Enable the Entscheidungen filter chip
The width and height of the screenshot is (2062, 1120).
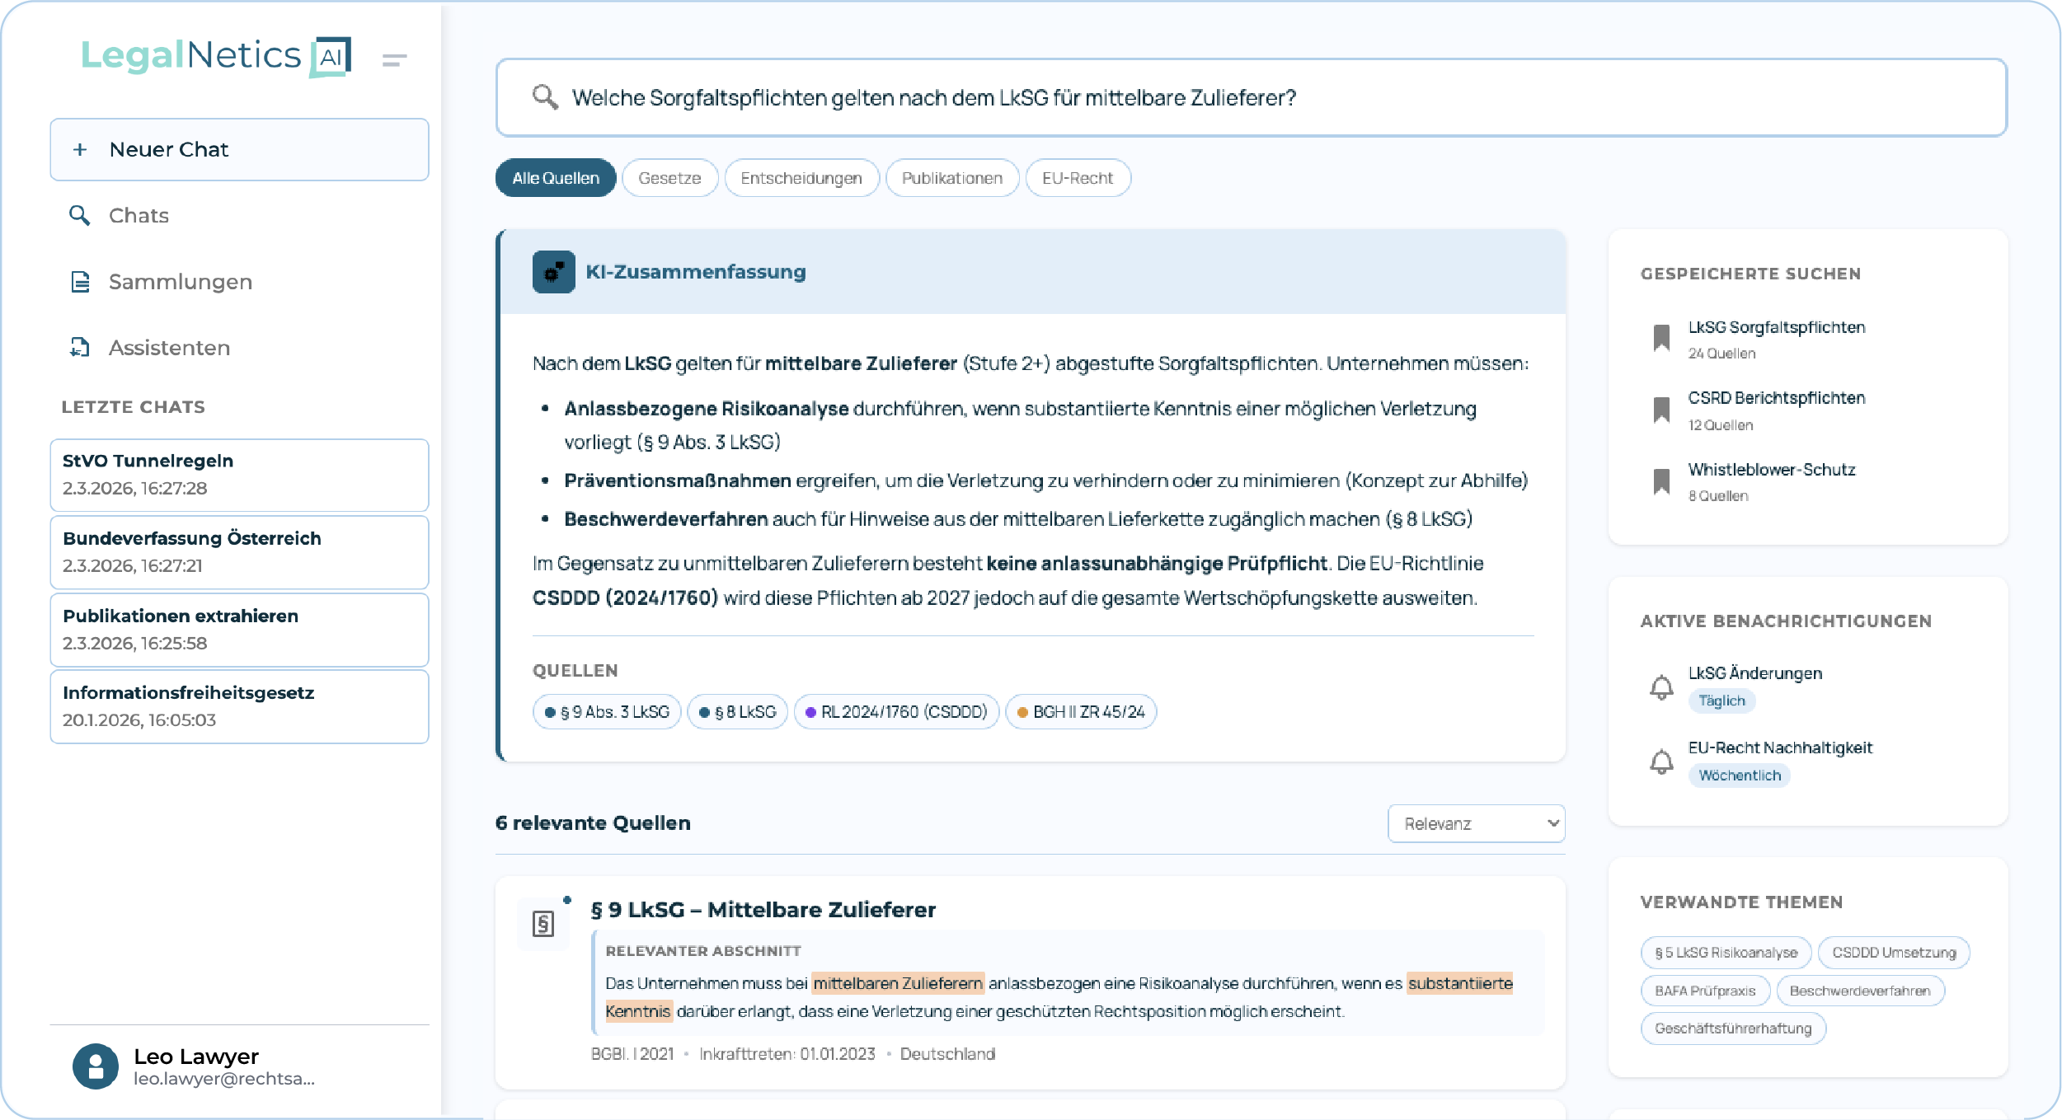801,177
